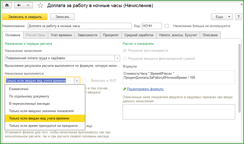Select 'Результат вводится фиксированной суммой' radio

coord(125,58)
